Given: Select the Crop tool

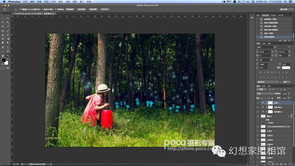Looking at the screenshot, I should (3, 27).
